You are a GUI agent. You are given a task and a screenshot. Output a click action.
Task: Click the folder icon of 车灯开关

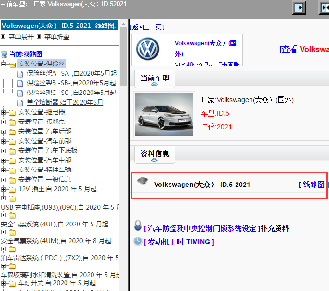12,284
